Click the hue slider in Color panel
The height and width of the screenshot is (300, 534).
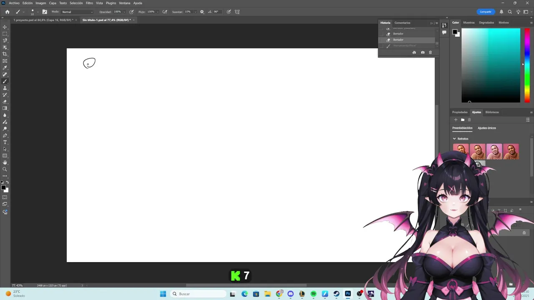527,65
